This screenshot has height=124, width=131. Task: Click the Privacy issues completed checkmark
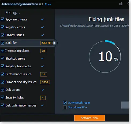(x=43, y=35)
